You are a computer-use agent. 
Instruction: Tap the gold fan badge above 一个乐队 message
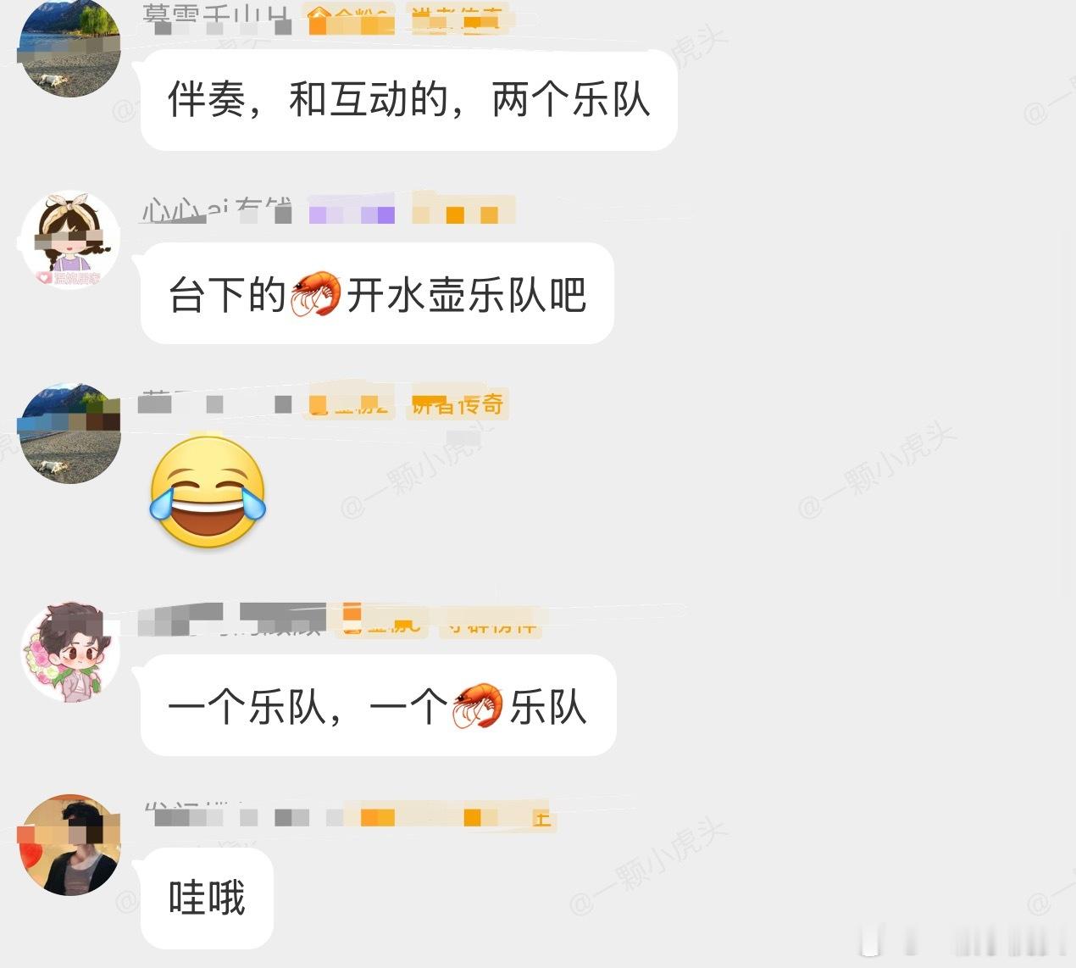pos(380,621)
